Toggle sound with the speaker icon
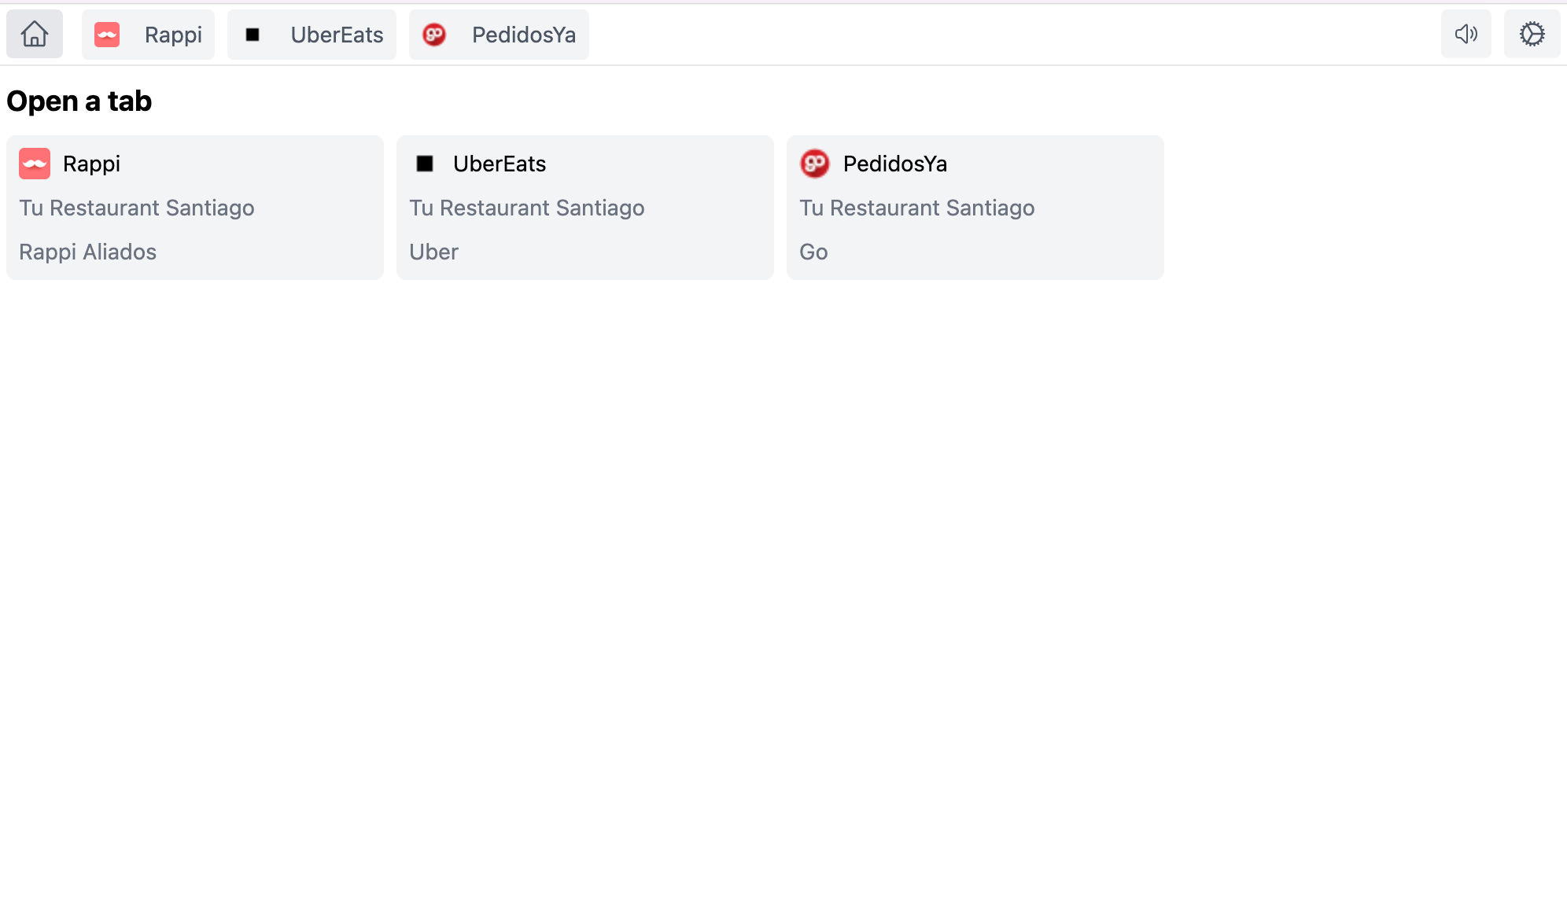The height and width of the screenshot is (898, 1567). point(1466,34)
